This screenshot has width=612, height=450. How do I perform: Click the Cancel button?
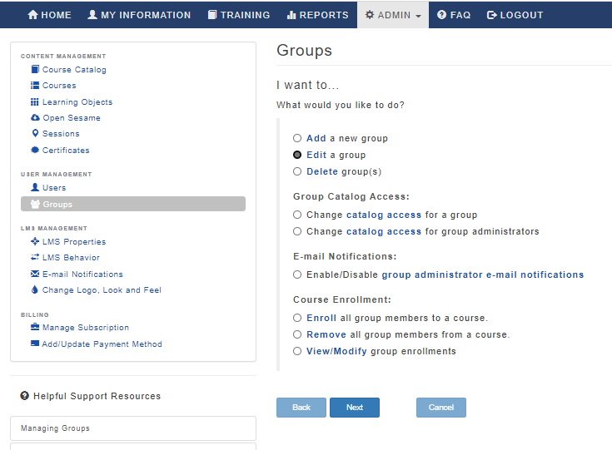click(x=441, y=408)
